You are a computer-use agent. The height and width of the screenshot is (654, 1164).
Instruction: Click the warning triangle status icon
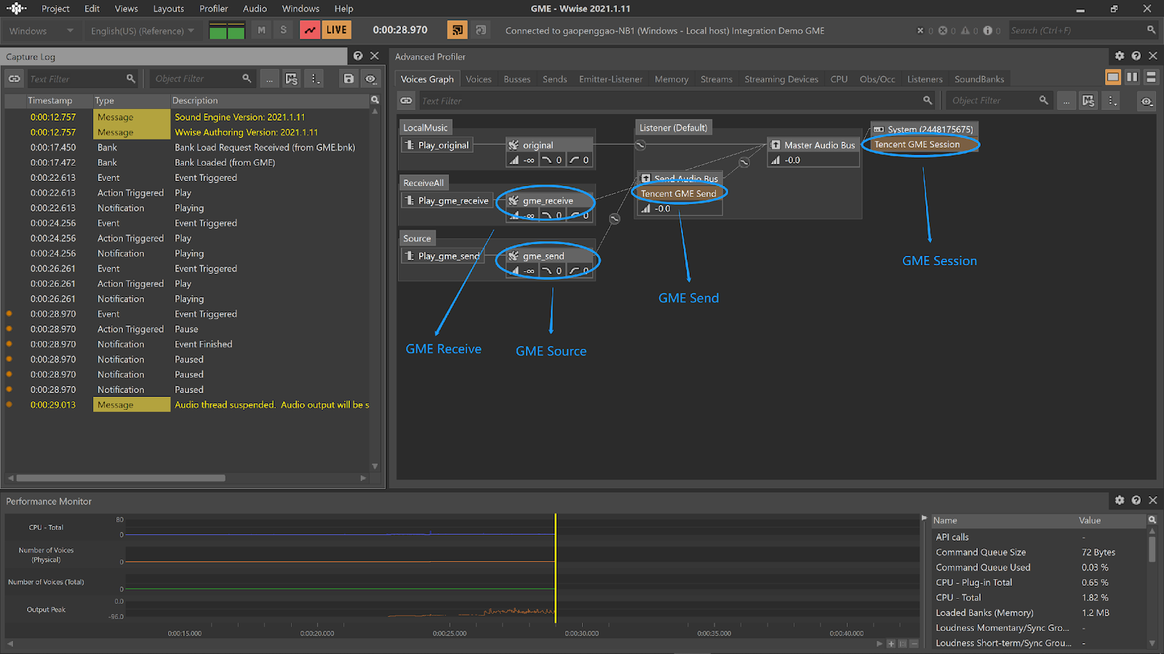pos(965,31)
